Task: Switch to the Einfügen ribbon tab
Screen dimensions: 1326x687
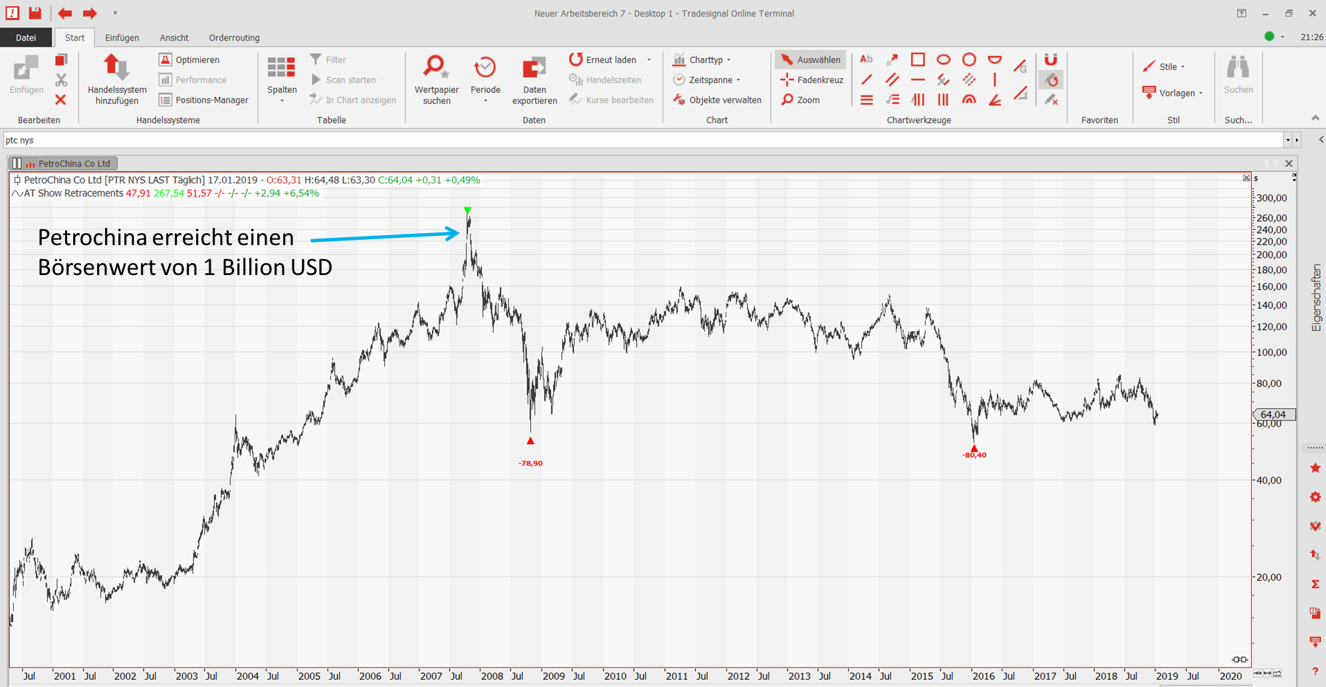Action: click(122, 38)
